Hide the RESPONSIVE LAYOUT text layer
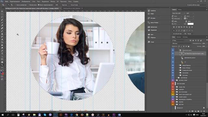This screenshot has height=117, width=208. (x=173, y=58)
